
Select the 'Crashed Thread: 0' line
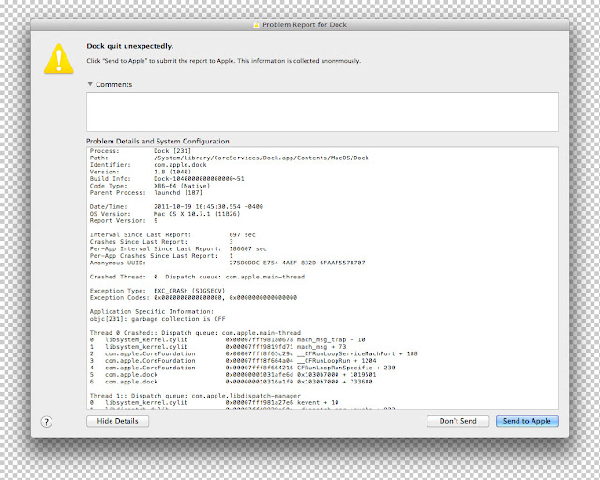point(197,277)
